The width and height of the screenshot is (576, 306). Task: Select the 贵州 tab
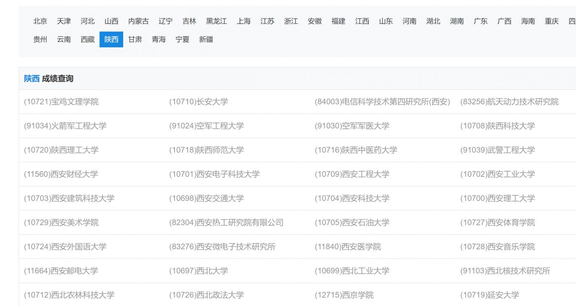(40, 39)
